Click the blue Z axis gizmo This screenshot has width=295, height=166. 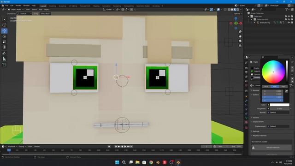(236, 18)
